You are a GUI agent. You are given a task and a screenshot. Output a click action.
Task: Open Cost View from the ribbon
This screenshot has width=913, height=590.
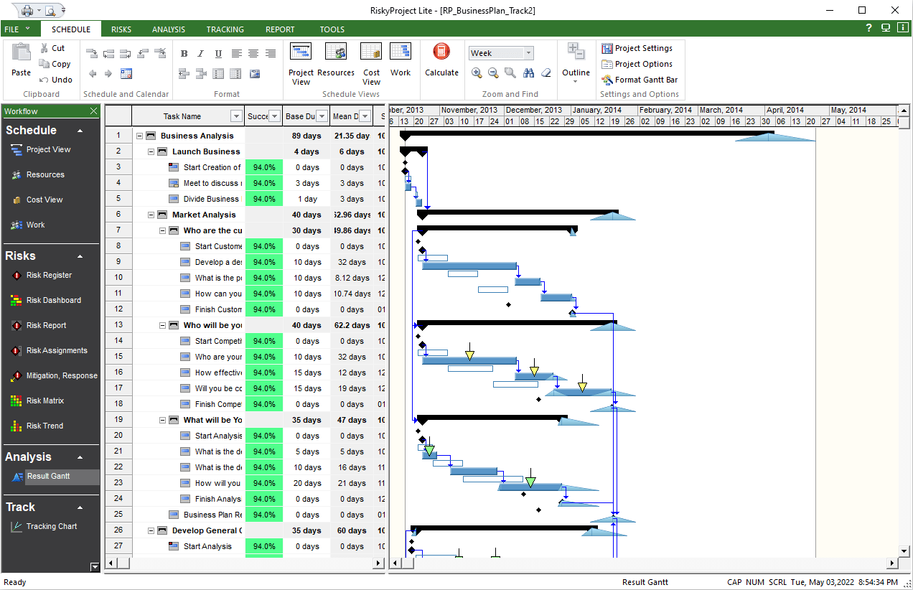pos(371,65)
